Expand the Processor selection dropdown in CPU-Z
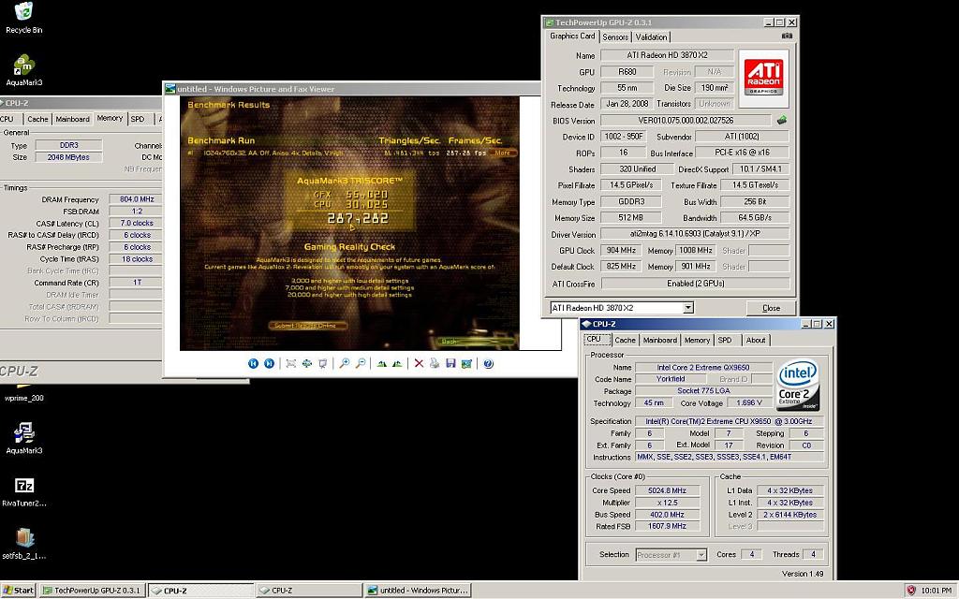Image resolution: width=959 pixels, height=599 pixels. coord(700,555)
